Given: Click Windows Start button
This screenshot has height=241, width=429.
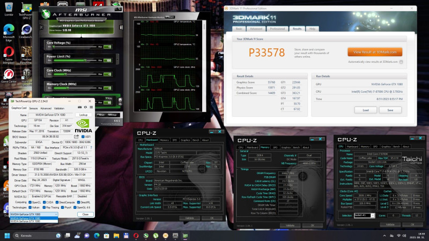Looking at the screenshot, I should pyautogui.click(x=8, y=236).
